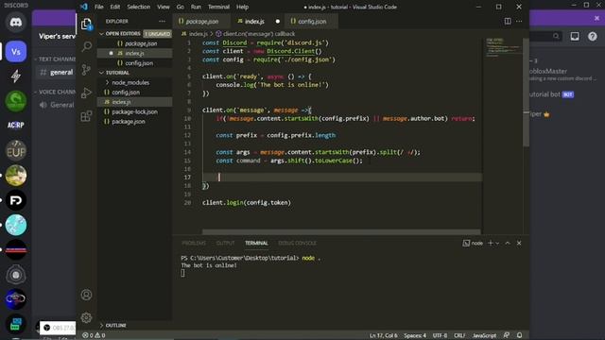Open the Extensions view
Image resolution: width=605 pixels, height=340 pixels.
pyautogui.click(x=86, y=116)
